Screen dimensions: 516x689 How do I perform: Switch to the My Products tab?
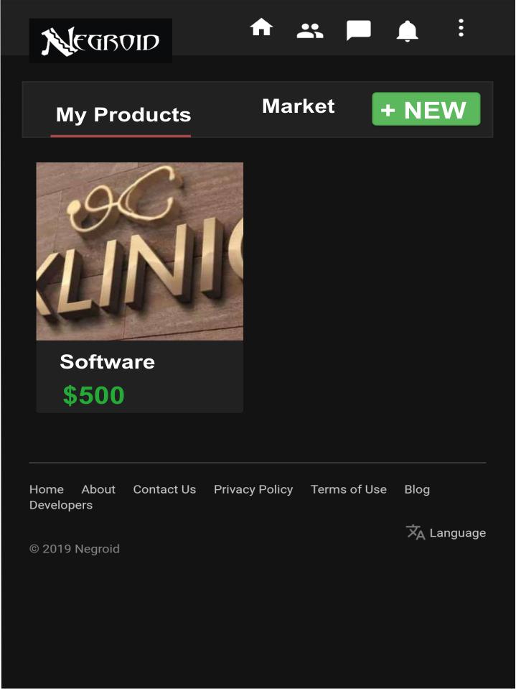123,115
